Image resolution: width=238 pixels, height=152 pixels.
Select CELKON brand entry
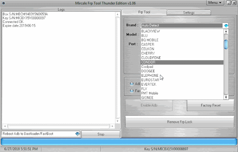click(182, 49)
